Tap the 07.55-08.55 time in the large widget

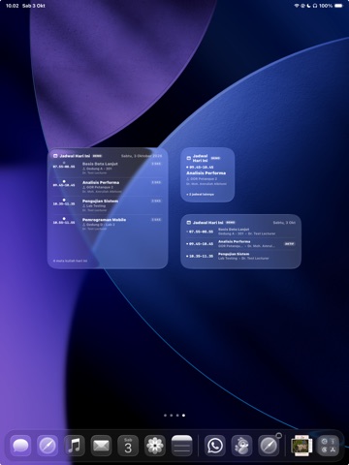64,167
